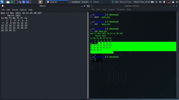Click day 17 in the editor calendar
Screen dimensions: 179x100
click(14, 26)
